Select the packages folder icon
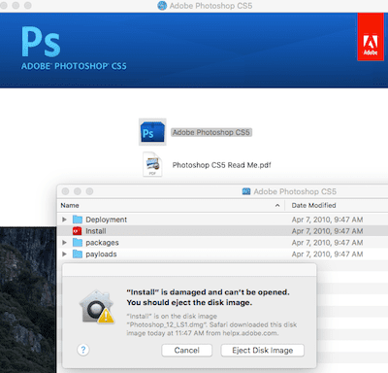388x373 pixels. 78,243
